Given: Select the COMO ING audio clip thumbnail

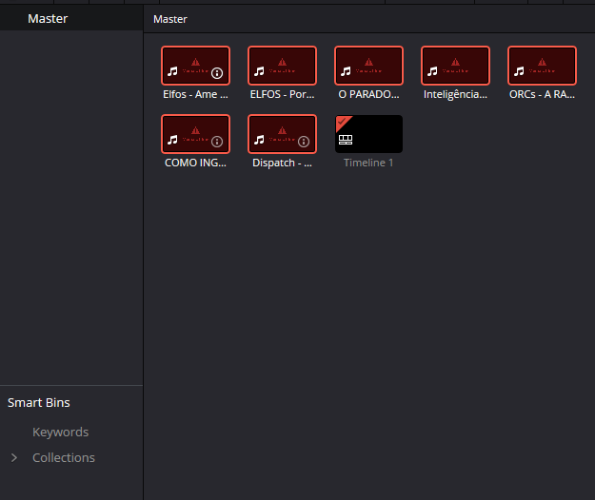Looking at the screenshot, I should pos(195,134).
